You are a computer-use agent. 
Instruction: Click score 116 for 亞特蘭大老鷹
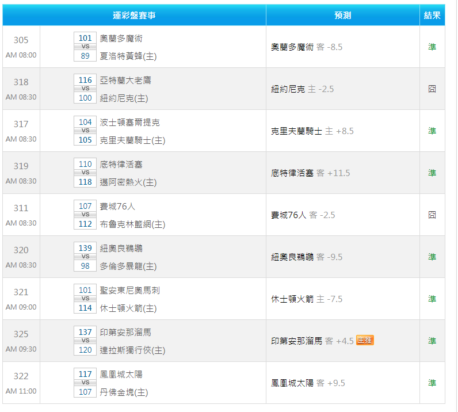tap(85, 80)
